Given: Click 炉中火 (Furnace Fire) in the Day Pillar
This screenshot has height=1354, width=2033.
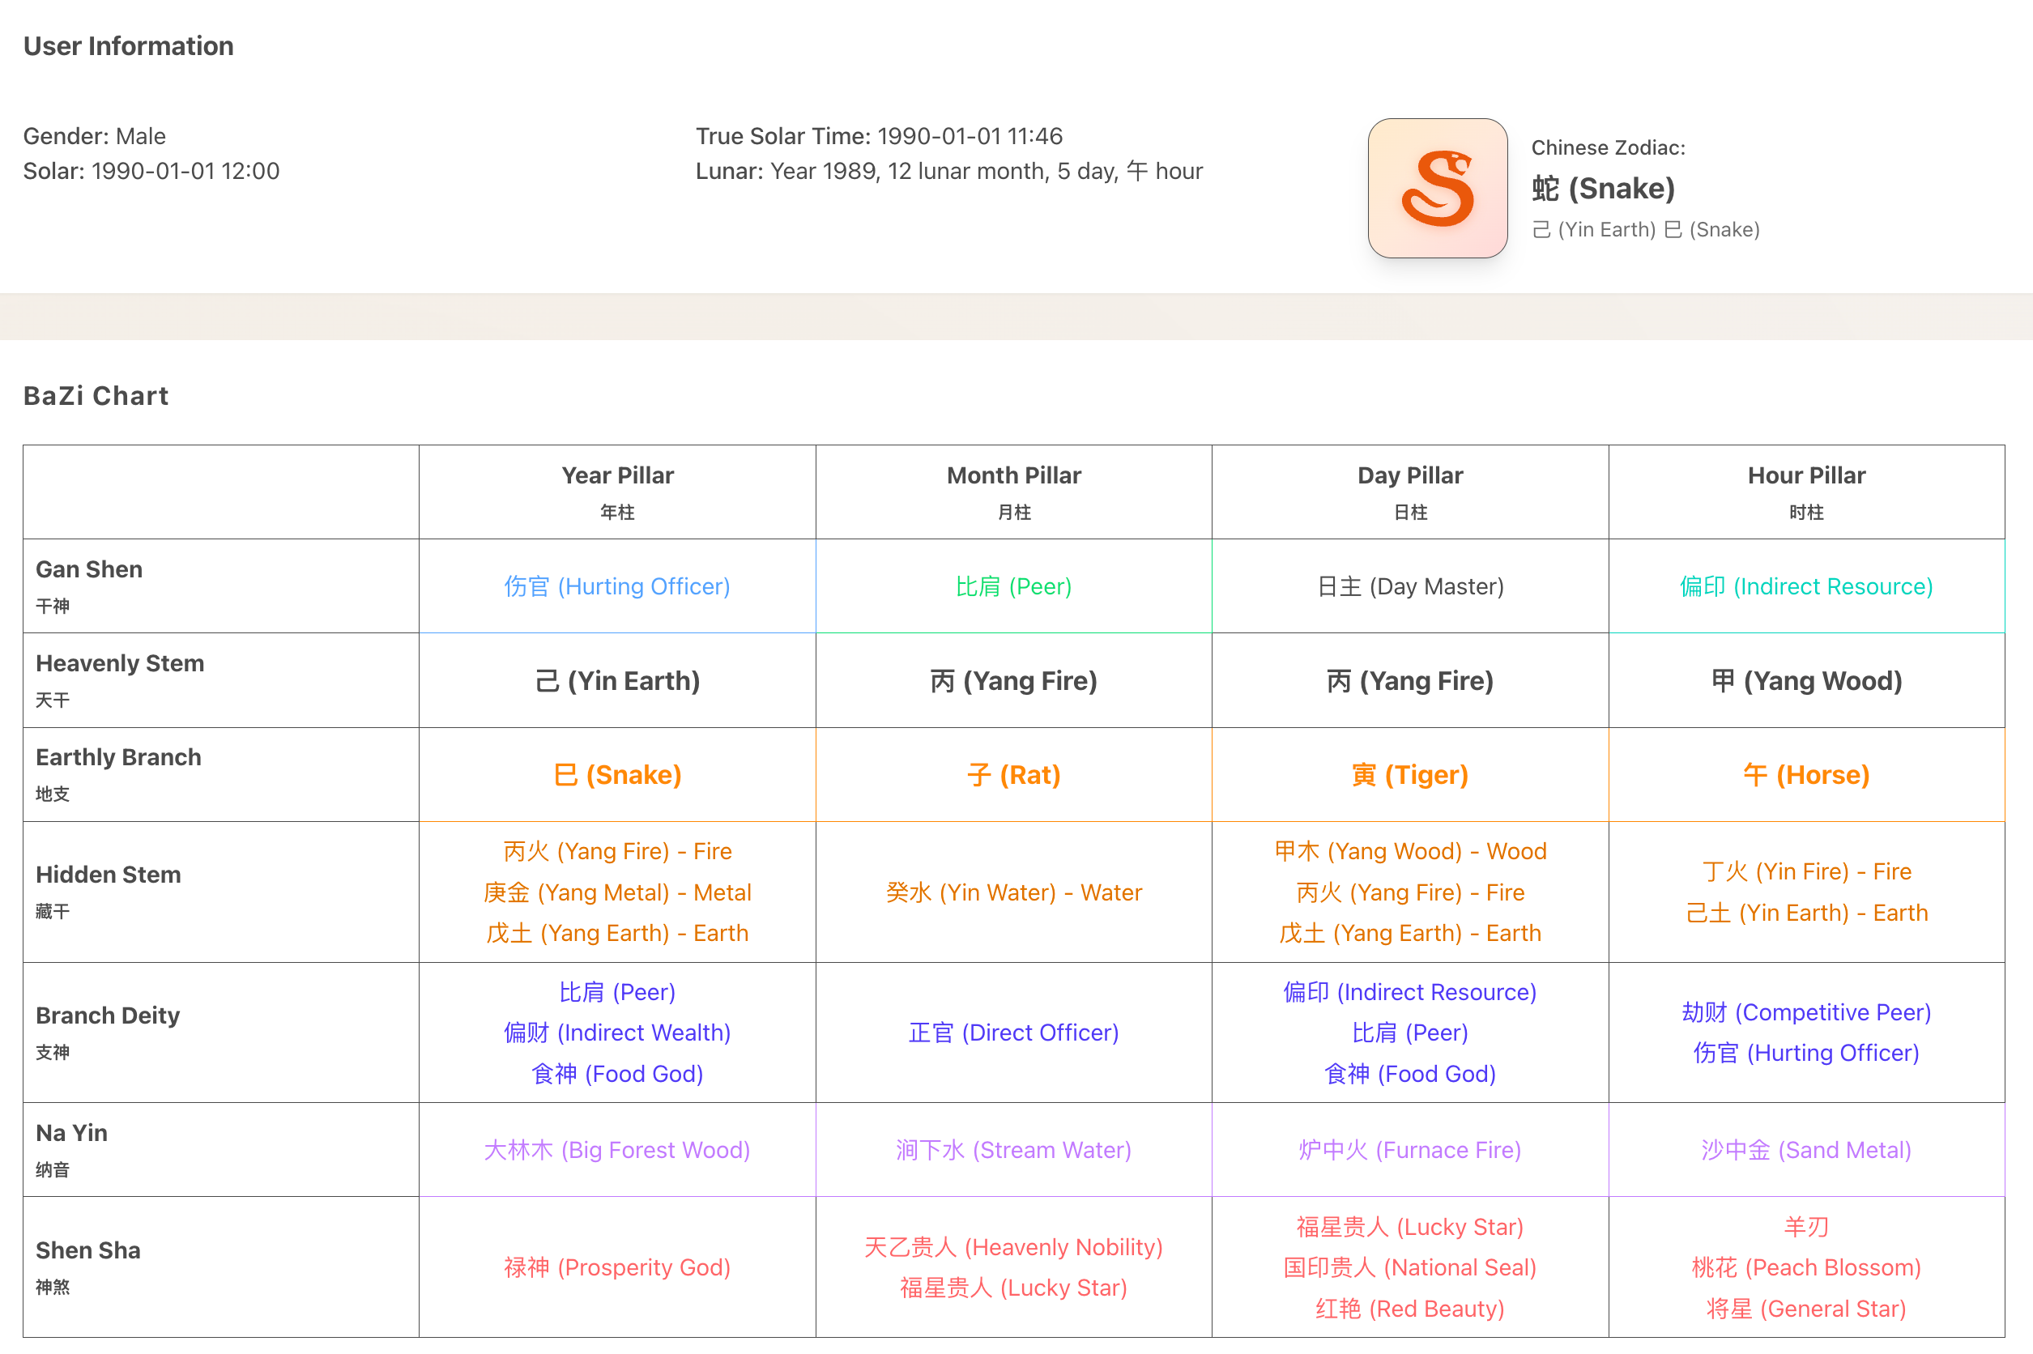Looking at the screenshot, I should (x=1409, y=1149).
